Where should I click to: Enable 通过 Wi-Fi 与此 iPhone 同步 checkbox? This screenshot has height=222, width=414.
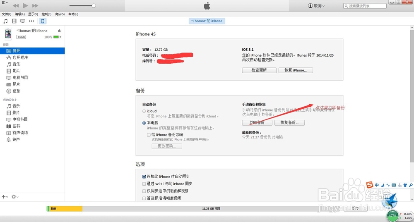click(144, 184)
